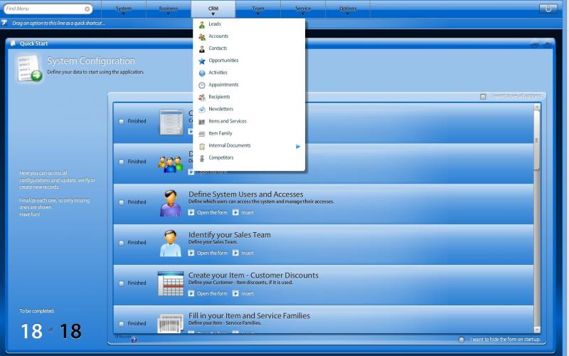Viewport: 569px width, 356px height.
Task: Click the Newsletters icon in CRM menu
Action: coord(202,109)
